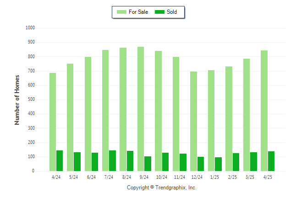
Task: Click the 3/25 Sold bar
Action: coord(253,161)
